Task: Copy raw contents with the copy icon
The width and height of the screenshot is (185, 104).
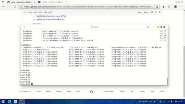Action: pos(151,12)
